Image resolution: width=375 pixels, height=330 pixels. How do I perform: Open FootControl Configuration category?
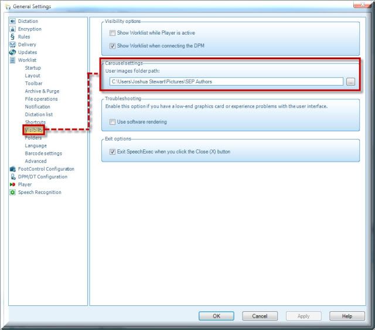[x=46, y=169]
